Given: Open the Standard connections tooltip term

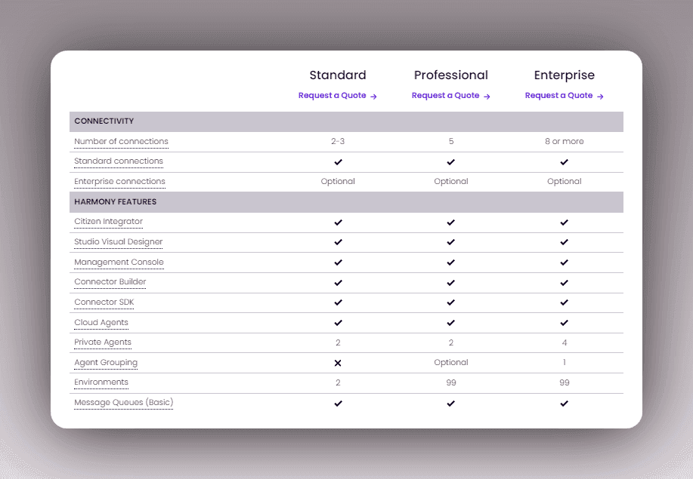Looking at the screenshot, I should [118, 161].
